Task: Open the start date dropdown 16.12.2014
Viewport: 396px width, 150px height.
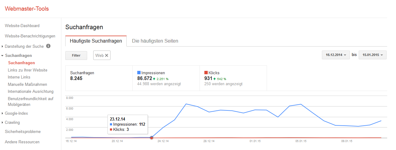Action: click(x=336, y=55)
